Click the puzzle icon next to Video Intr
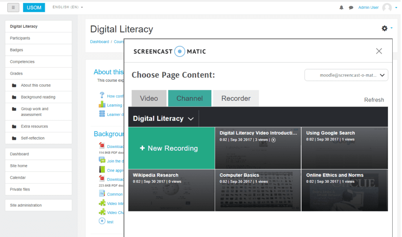Viewport: 402px width, 237px height. coord(102,203)
